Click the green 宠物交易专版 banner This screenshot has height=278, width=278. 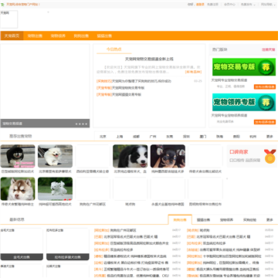point(244,67)
